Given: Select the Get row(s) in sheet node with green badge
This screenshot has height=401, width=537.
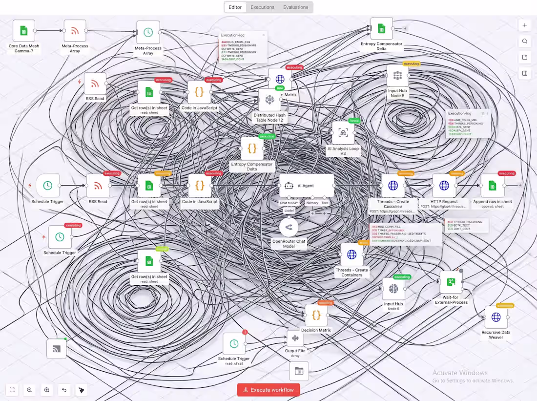Looking at the screenshot, I should 149,261.
